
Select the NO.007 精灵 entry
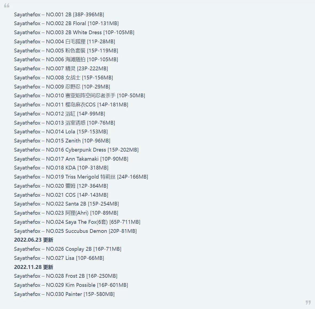[61, 69]
